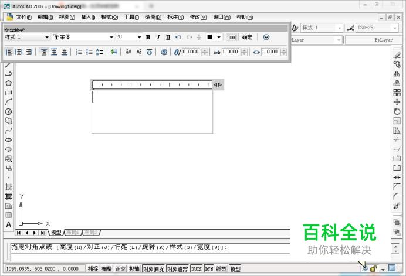406x276 pixels.
Task: Select the circle draw tool
Action: (x=9, y=112)
